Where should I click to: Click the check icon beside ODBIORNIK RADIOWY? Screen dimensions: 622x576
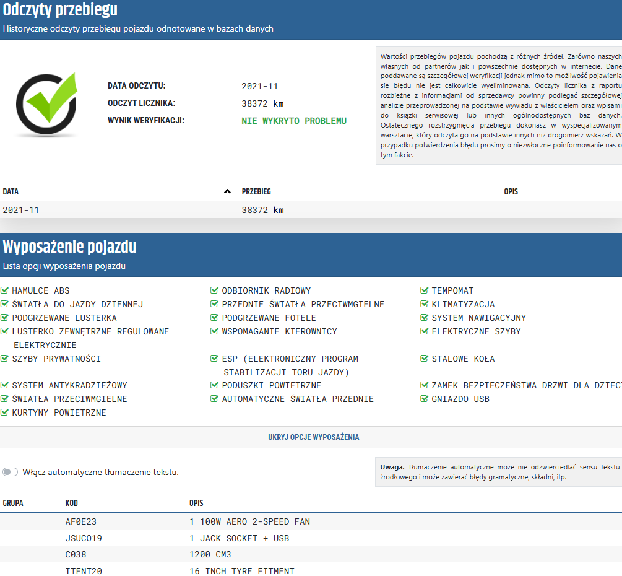[x=215, y=290]
